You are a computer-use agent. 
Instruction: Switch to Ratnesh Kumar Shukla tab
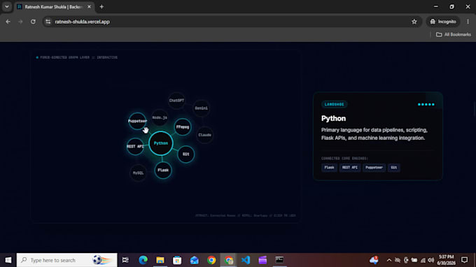54,7
